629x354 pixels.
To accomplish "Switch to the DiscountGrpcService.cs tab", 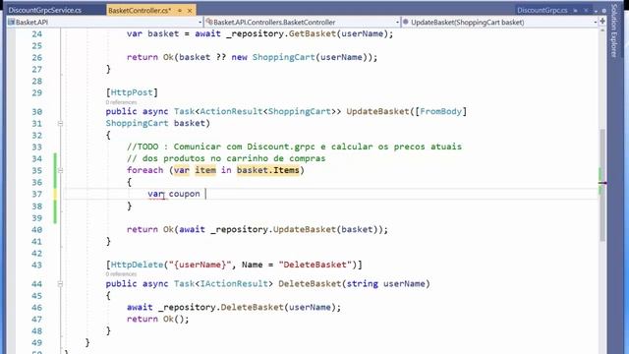I will click(45, 11).
